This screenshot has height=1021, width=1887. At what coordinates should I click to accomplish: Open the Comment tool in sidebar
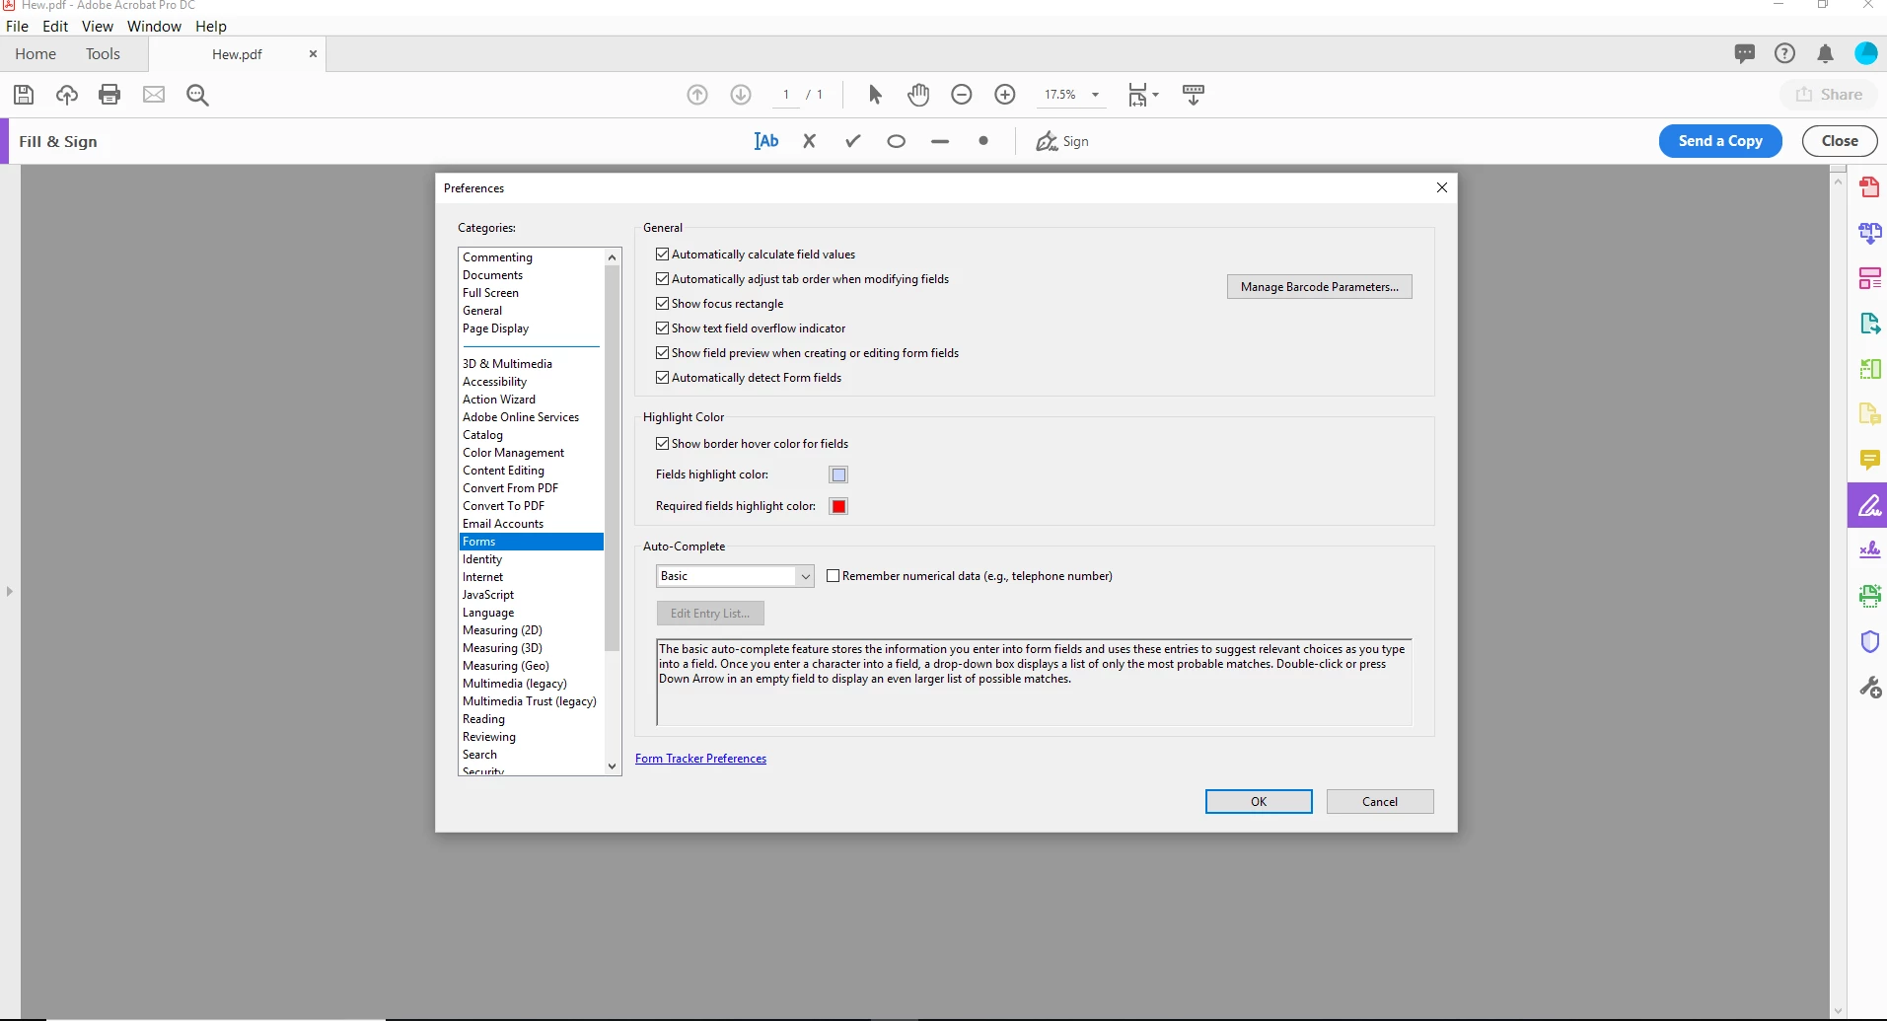[x=1869, y=460]
